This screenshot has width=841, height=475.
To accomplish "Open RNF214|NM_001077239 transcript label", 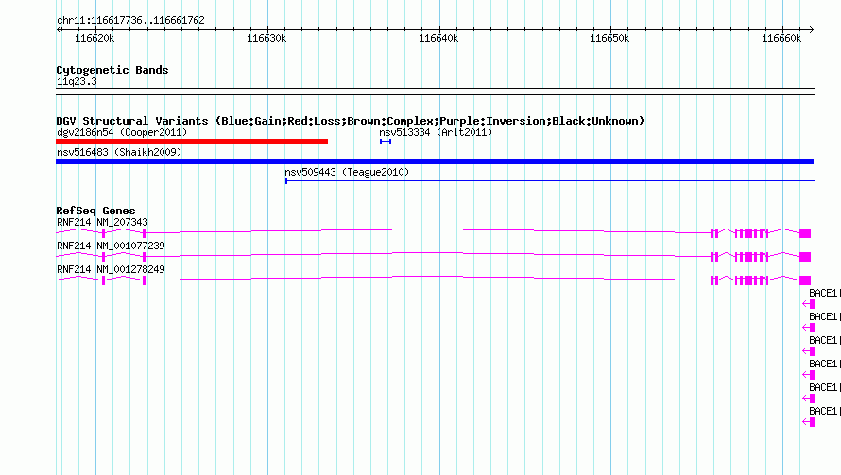I will click(111, 246).
